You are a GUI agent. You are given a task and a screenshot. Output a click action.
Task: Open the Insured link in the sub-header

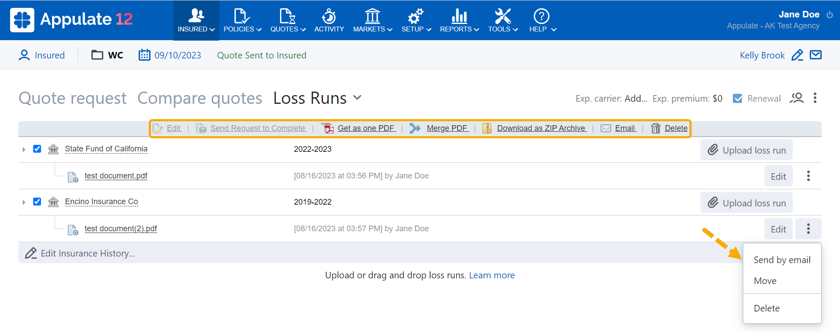pyautogui.click(x=50, y=55)
